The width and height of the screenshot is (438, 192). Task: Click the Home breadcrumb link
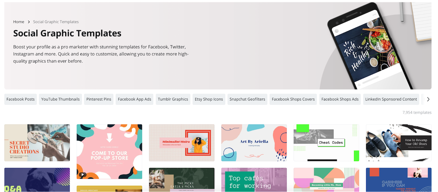19,22
